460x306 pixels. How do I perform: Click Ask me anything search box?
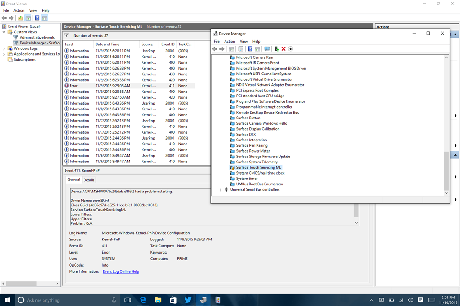pos(67,300)
